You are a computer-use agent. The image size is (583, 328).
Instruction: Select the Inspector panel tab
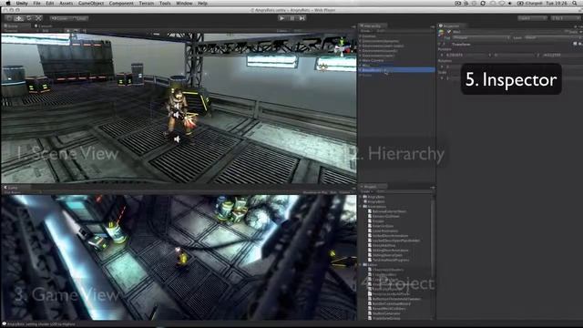451,26
